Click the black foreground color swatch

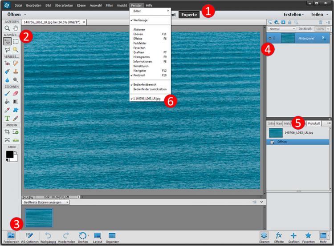pyautogui.click(x=9, y=154)
